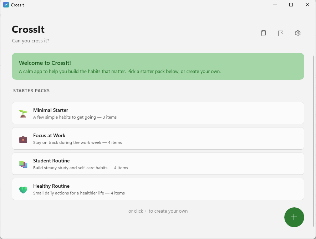The height and width of the screenshot is (239, 316).
Task: Click the green heart icon on Healthy Routine
Action: 23,189
